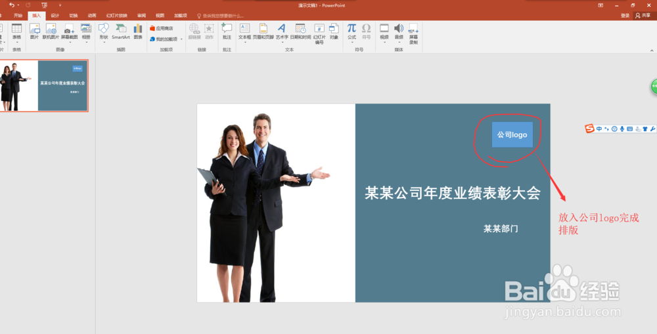Open Sogou toolbox wrench icon
The height and width of the screenshot is (334, 657).
click(x=653, y=129)
